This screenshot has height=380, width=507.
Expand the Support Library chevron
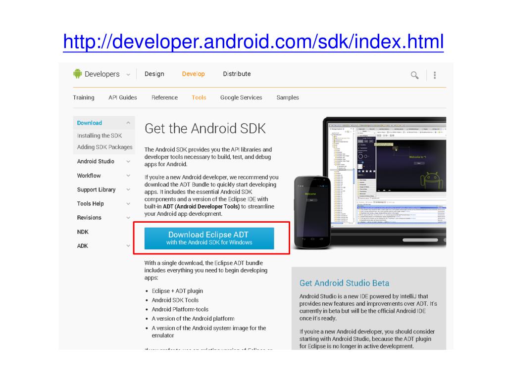coord(128,190)
